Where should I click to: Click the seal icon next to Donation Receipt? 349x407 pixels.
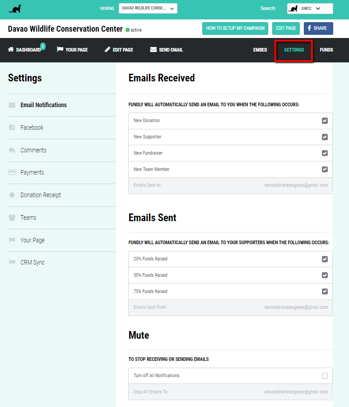click(x=12, y=195)
